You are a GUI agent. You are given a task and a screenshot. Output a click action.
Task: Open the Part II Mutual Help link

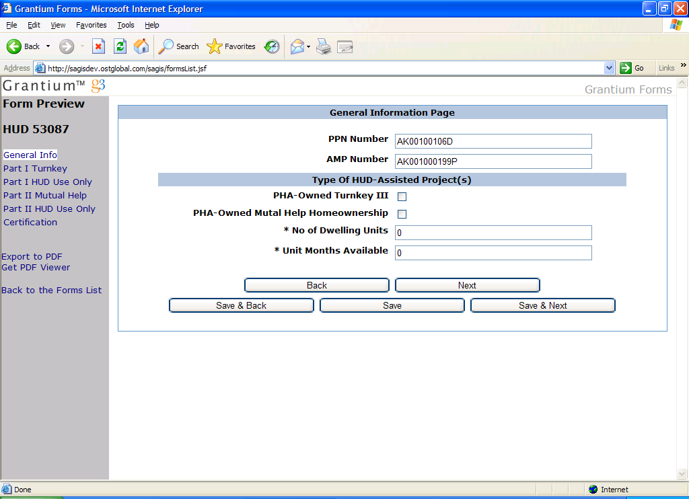click(x=45, y=196)
